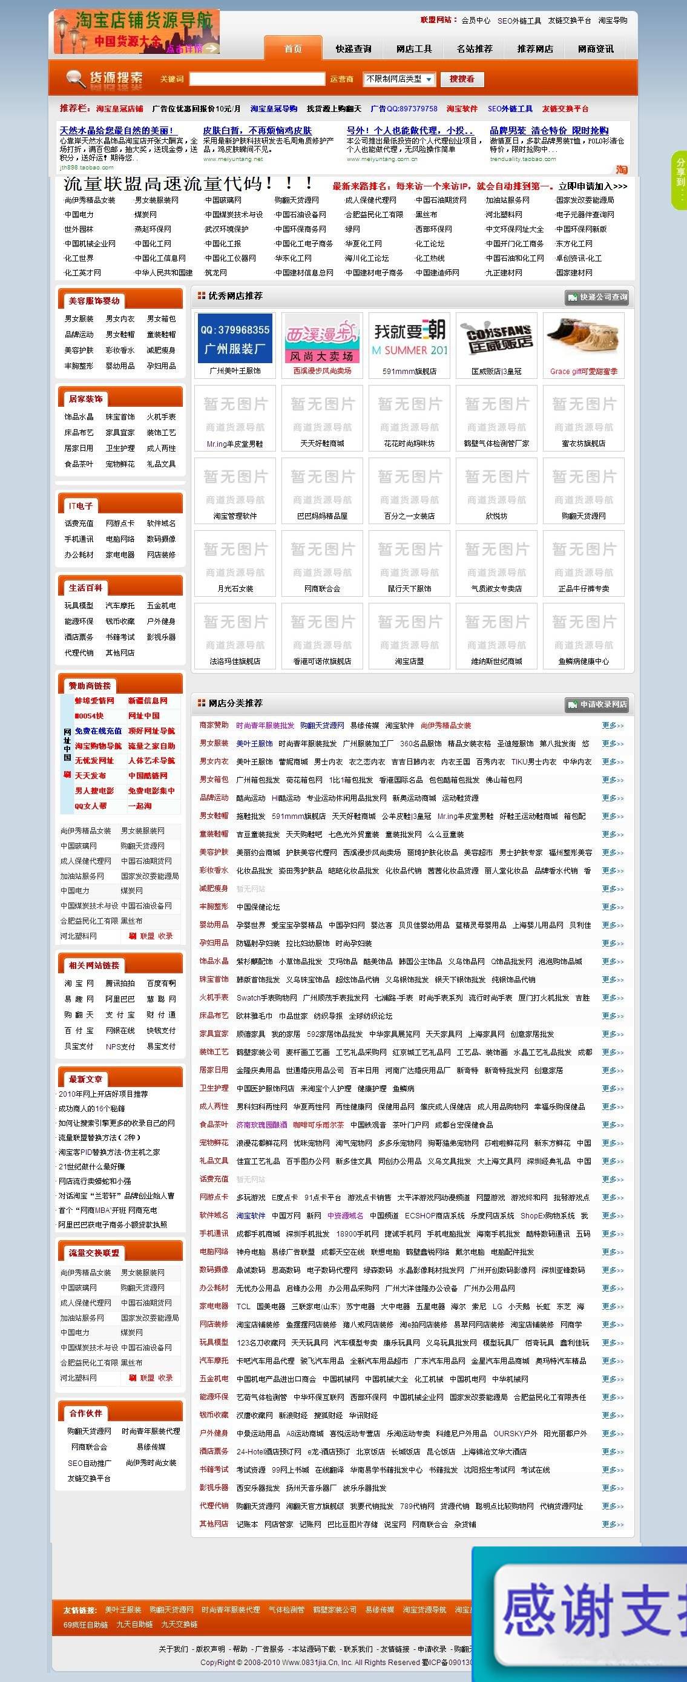687x1682 pixels.
Task: Open 免费在线充值 sponsor link
Action: [x=98, y=731]
